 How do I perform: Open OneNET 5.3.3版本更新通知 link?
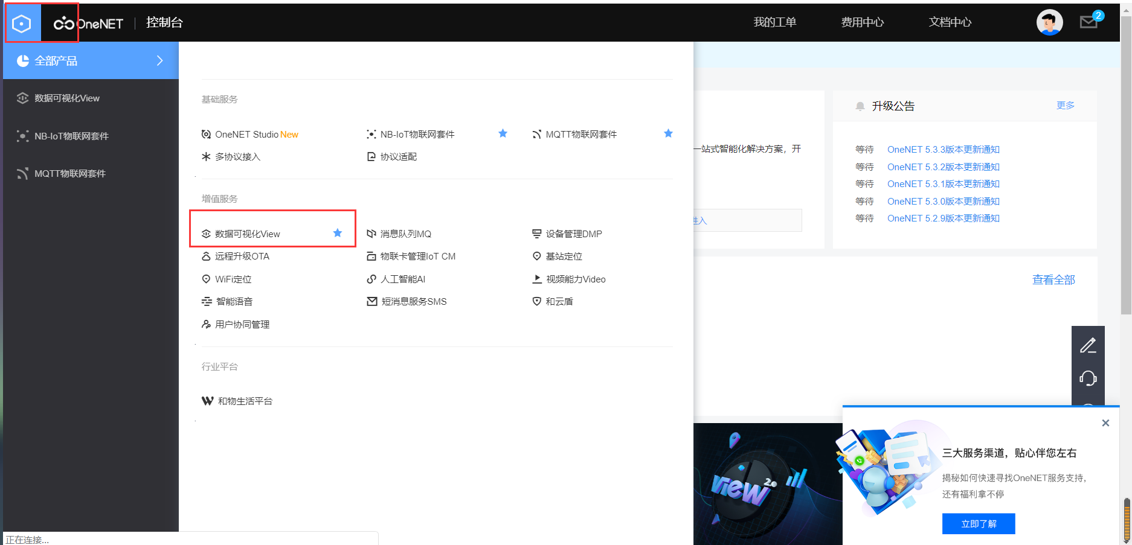[943, 149]
